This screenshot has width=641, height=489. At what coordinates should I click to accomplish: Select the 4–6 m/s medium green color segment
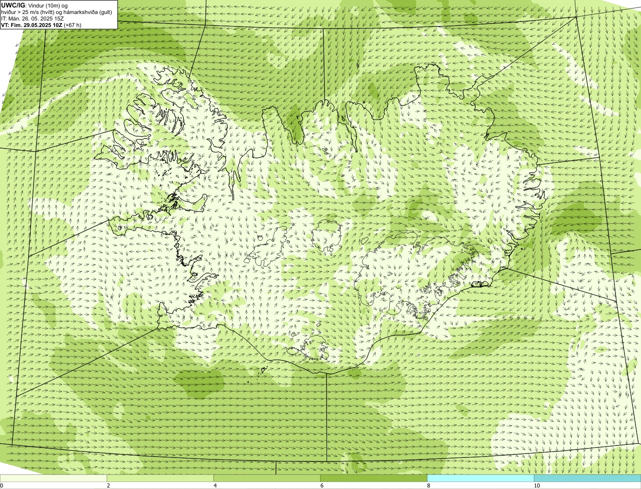point(267,478)
